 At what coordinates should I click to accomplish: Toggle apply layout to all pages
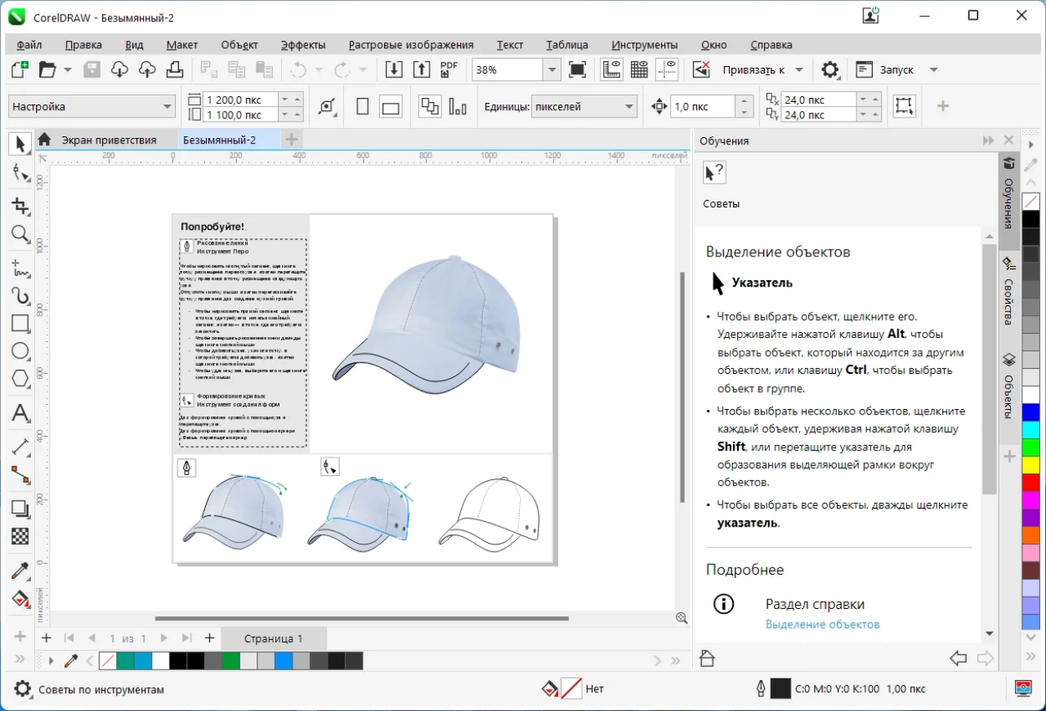click(430, 107)
